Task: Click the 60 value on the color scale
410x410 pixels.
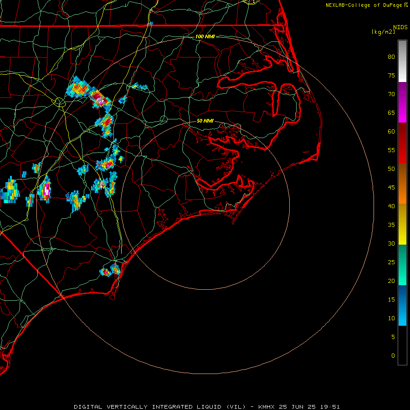Action: coord(391,132)
